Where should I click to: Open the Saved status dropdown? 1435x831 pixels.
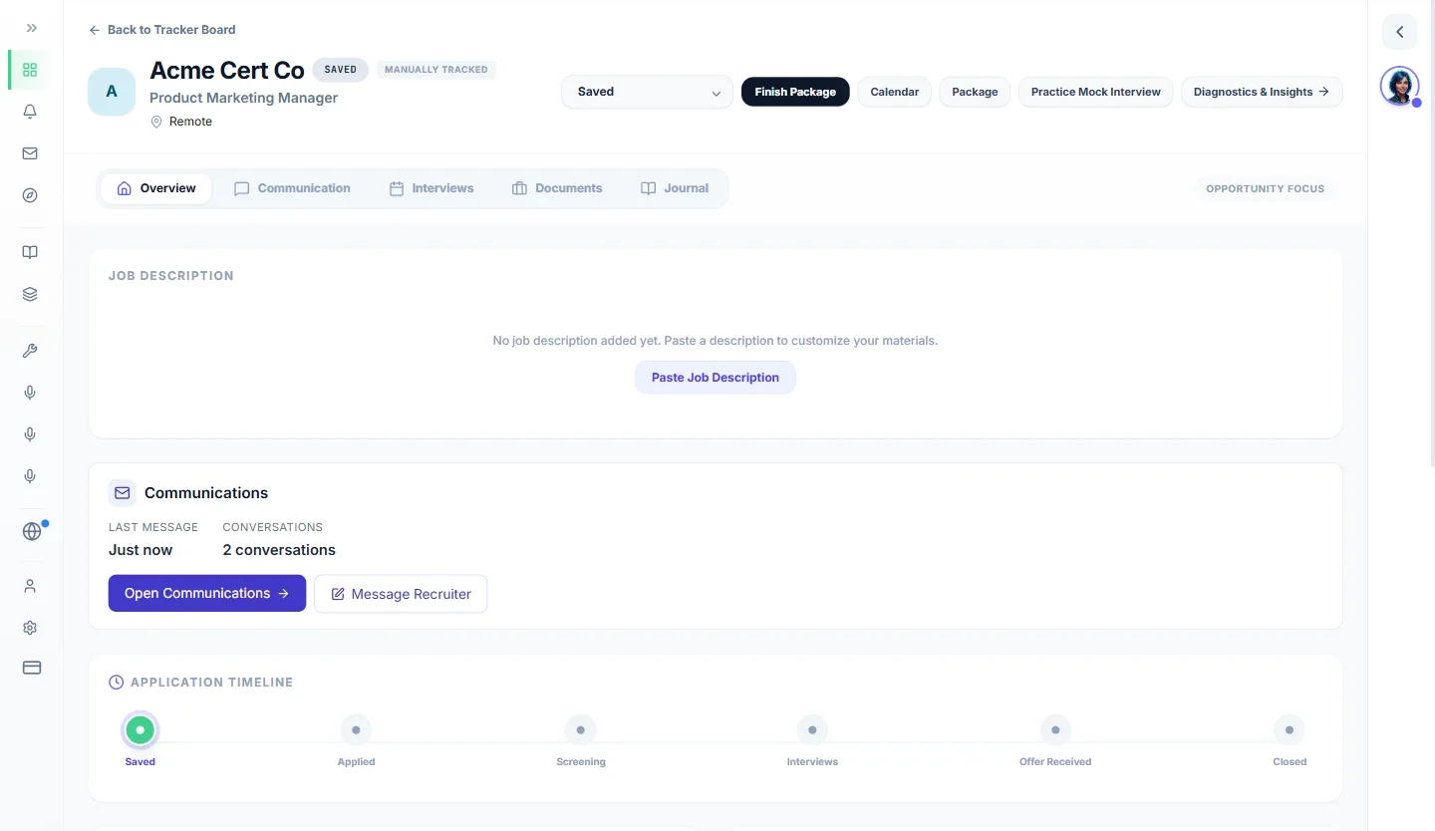tap(648, 92)
